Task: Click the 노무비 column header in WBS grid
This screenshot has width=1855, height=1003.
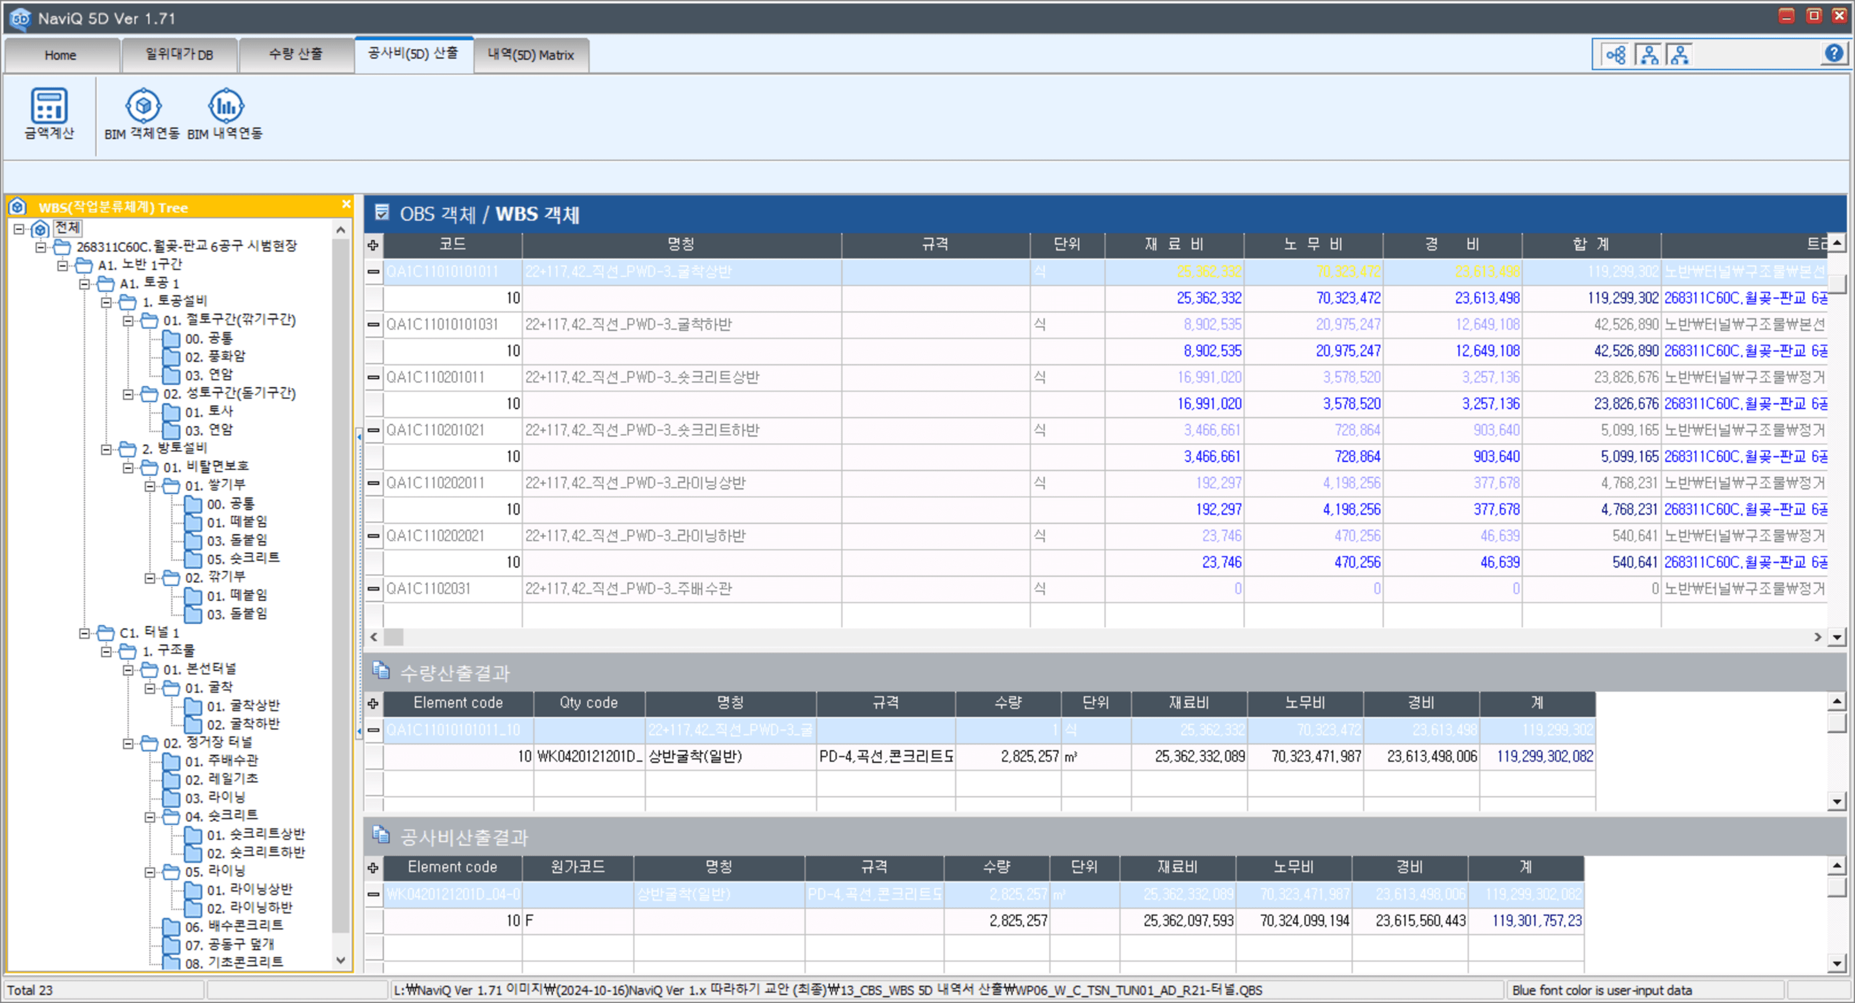Action: (1314, 245)
